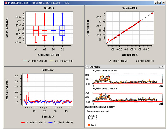Viewport: 167px width, 129px height.
Task: Click the DeltaPlot chart title
Action: (x=47, y=70)
